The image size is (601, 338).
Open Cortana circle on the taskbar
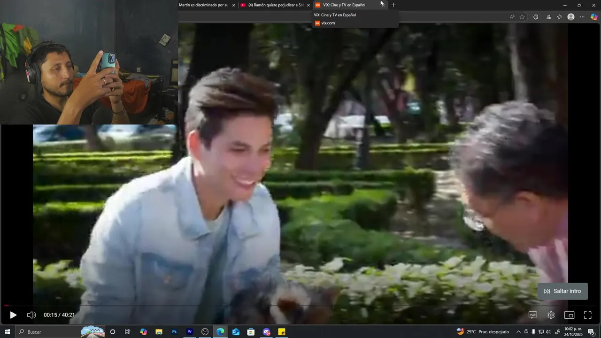point(113,332)
